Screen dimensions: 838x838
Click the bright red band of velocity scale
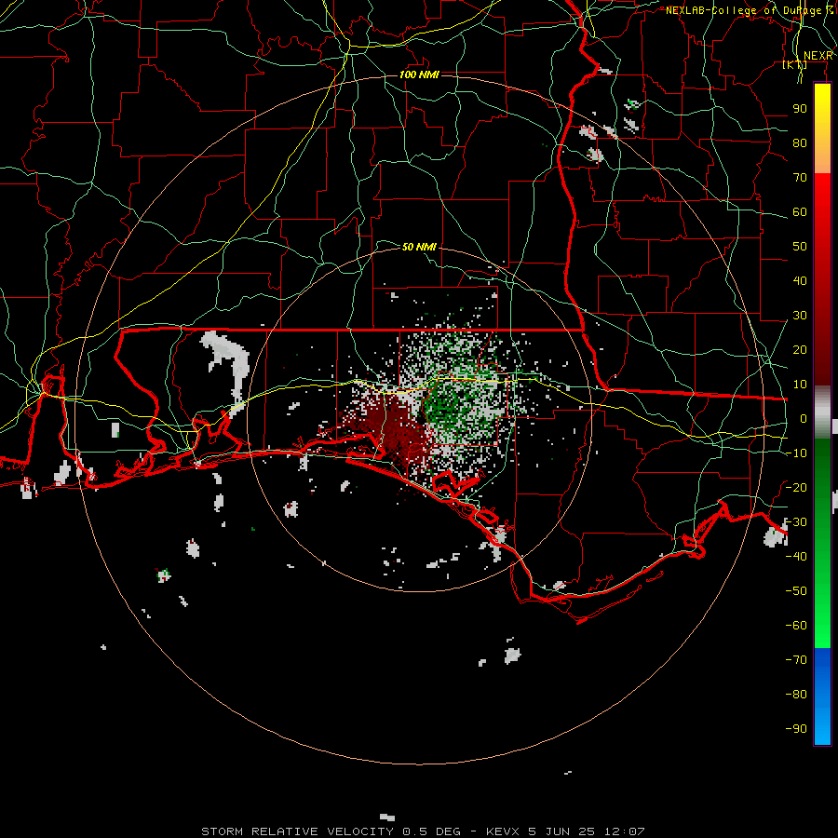pyautogui.click(x=822, y=214)
